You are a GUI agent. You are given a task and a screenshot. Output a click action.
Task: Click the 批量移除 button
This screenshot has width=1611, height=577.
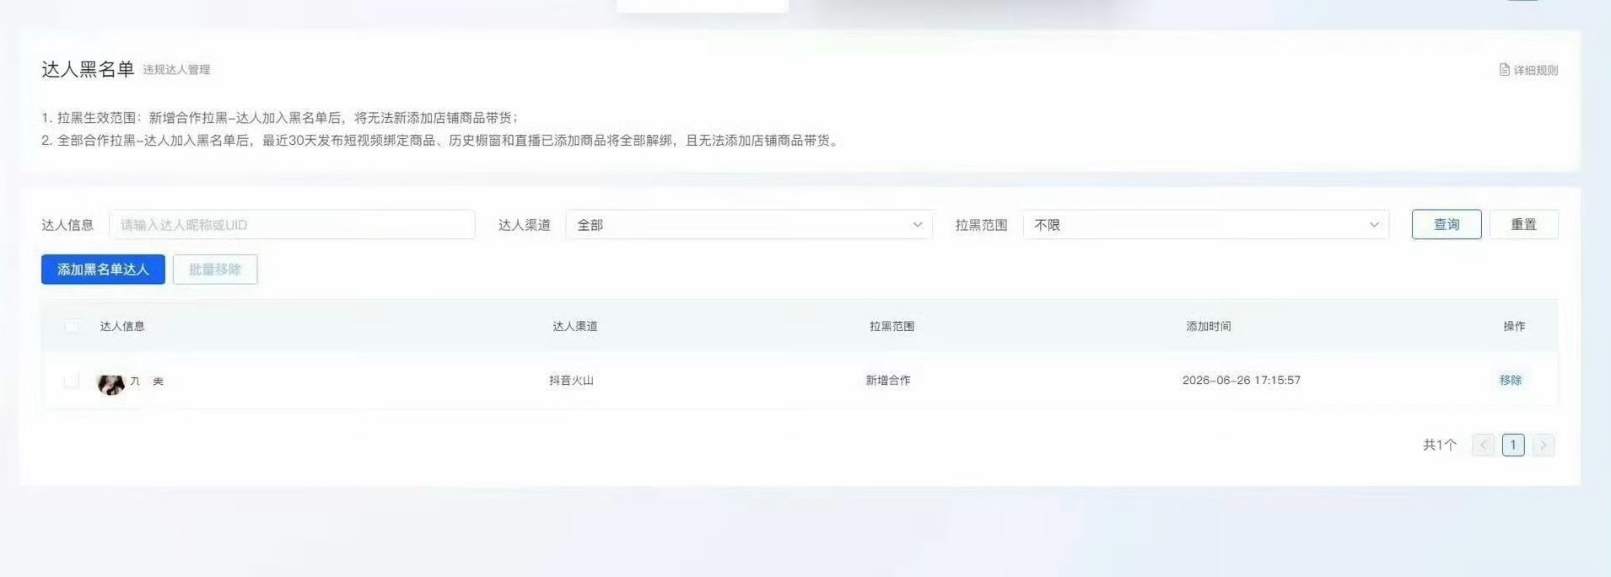coord(215,270)
